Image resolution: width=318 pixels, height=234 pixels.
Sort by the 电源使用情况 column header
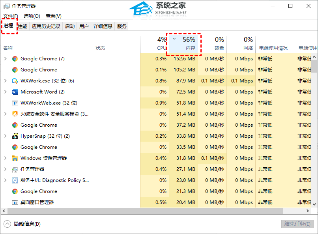[x=275, y=44]
